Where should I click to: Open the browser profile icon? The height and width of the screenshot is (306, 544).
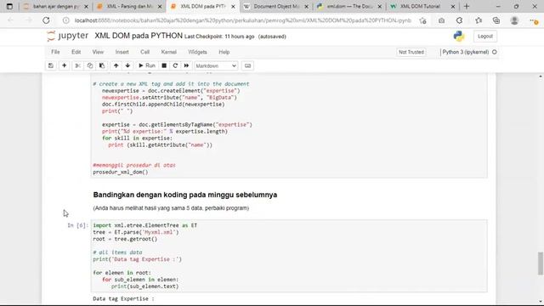(x=514, y=20)
